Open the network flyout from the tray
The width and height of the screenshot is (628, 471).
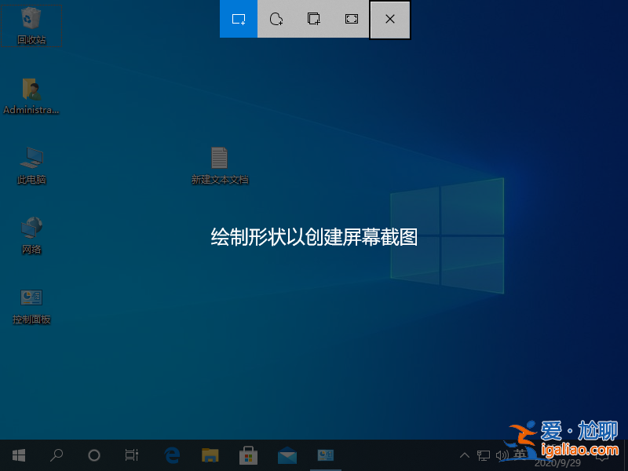(x=484, y=455)
